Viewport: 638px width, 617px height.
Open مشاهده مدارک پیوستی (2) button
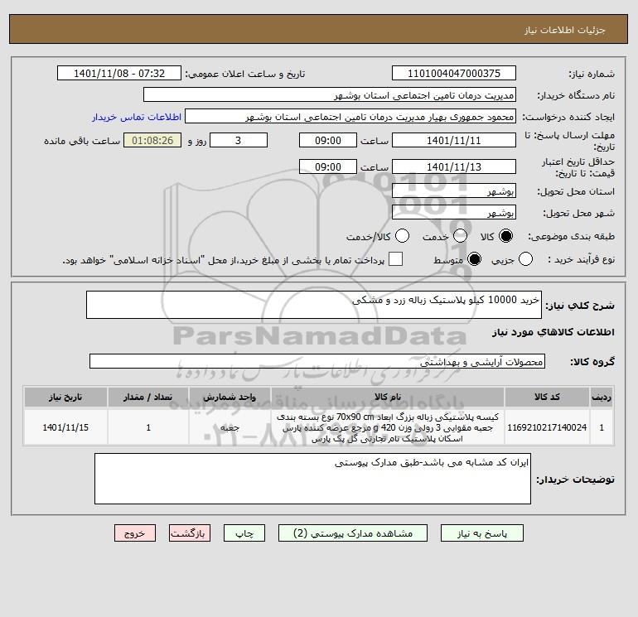tap(353, 533)
